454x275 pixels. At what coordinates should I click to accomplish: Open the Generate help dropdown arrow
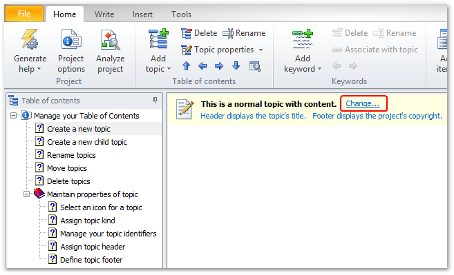[39, 69]
